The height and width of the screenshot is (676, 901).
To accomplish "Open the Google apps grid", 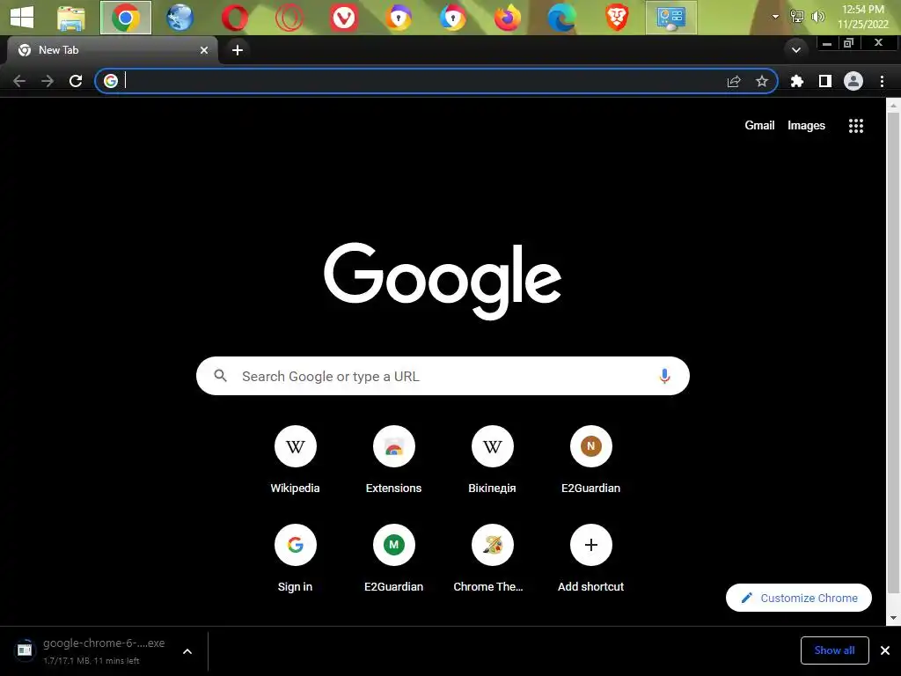I will click(x=855, y=126).
